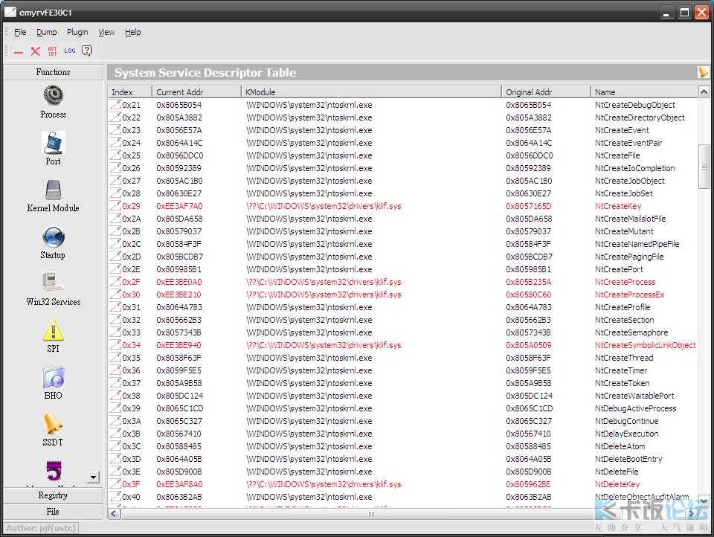Click the GDT/IDT toolbar icon
This screenshot has width=714, height=537.
pyautogui.click(x=52, y=51)
